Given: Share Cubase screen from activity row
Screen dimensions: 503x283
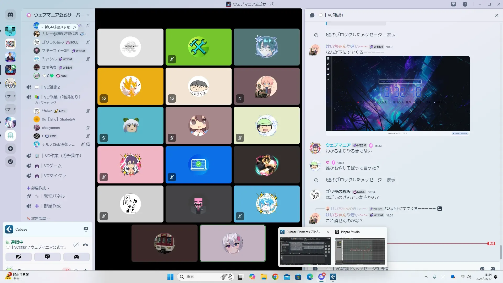Looking at the screenshot, I should (x=86, y=229).
